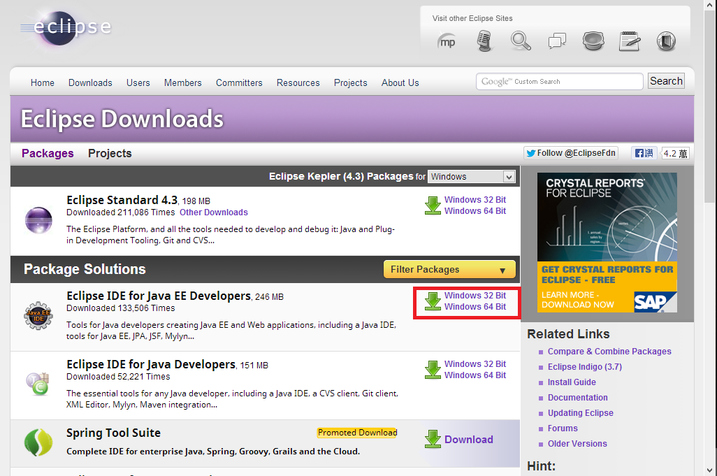This screenshot has height=476, width=717.
Task: Click the Spring Tool Suite Download link
Action: coord(469,440)
